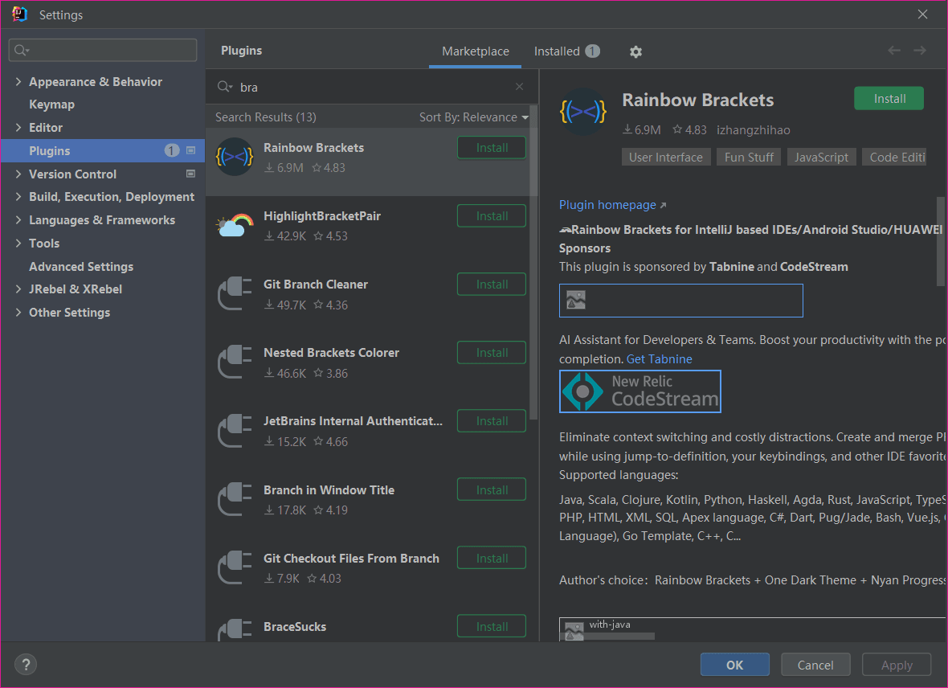The width and height of the screenshot is (948, 688).
Task: Open Get Tabnine link
Action: (x=659, y=358)
